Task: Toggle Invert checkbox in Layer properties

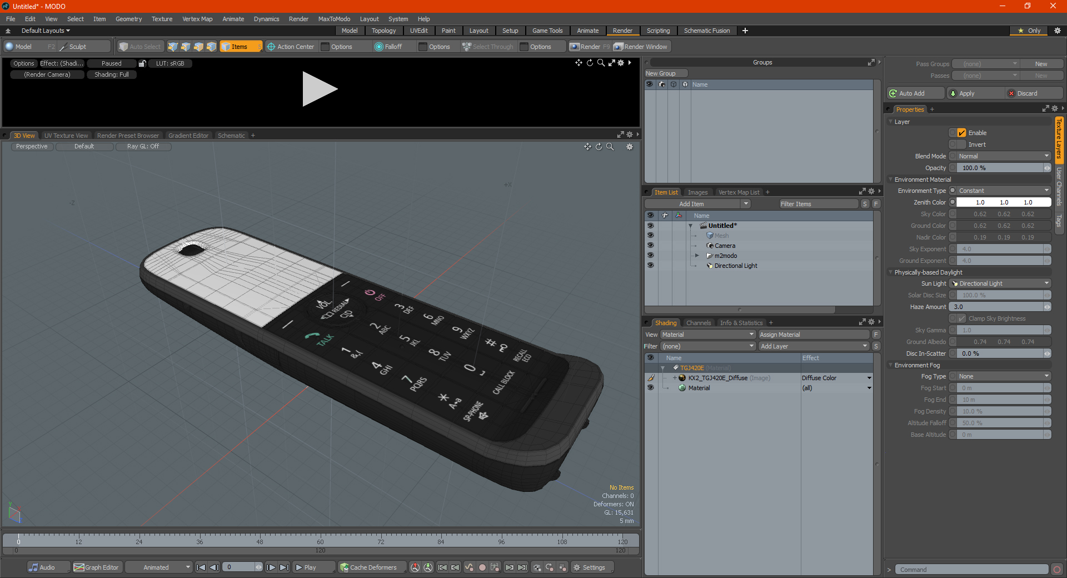Action: click(962, 144)
